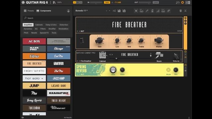
Task: Go to next Fire Breather amp preset arrow
Action: 79,31
